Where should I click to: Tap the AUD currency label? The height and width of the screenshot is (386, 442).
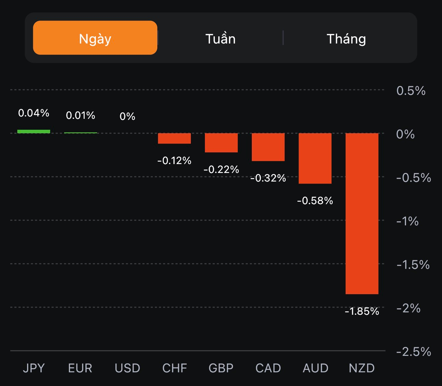click(315, 368)
